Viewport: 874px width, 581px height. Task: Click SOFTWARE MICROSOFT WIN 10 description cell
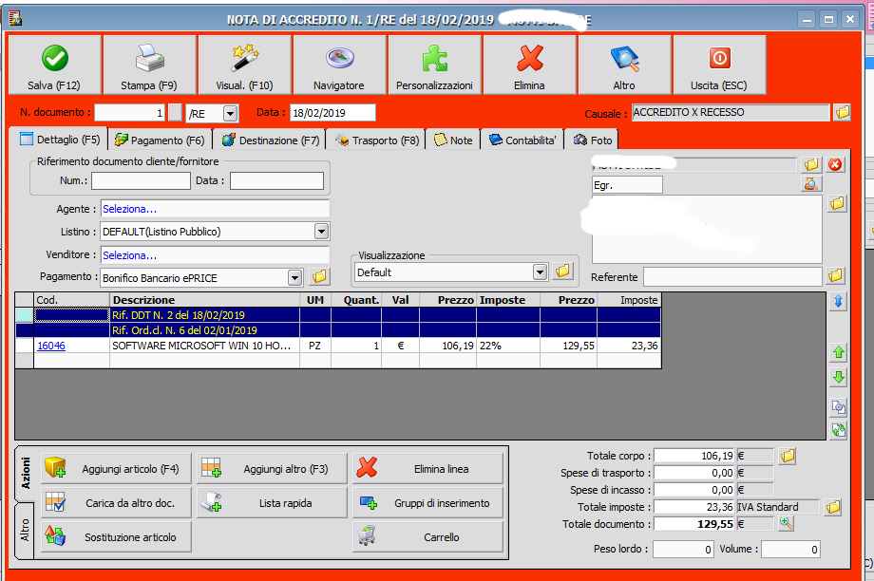point(204,346)
